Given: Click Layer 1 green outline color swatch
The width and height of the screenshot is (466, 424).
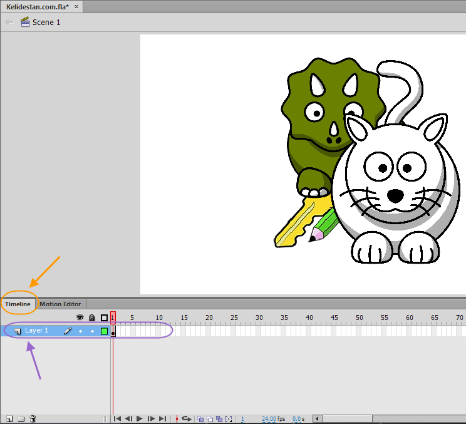Looking at the screenshot, I should click(x=104, y=331).
